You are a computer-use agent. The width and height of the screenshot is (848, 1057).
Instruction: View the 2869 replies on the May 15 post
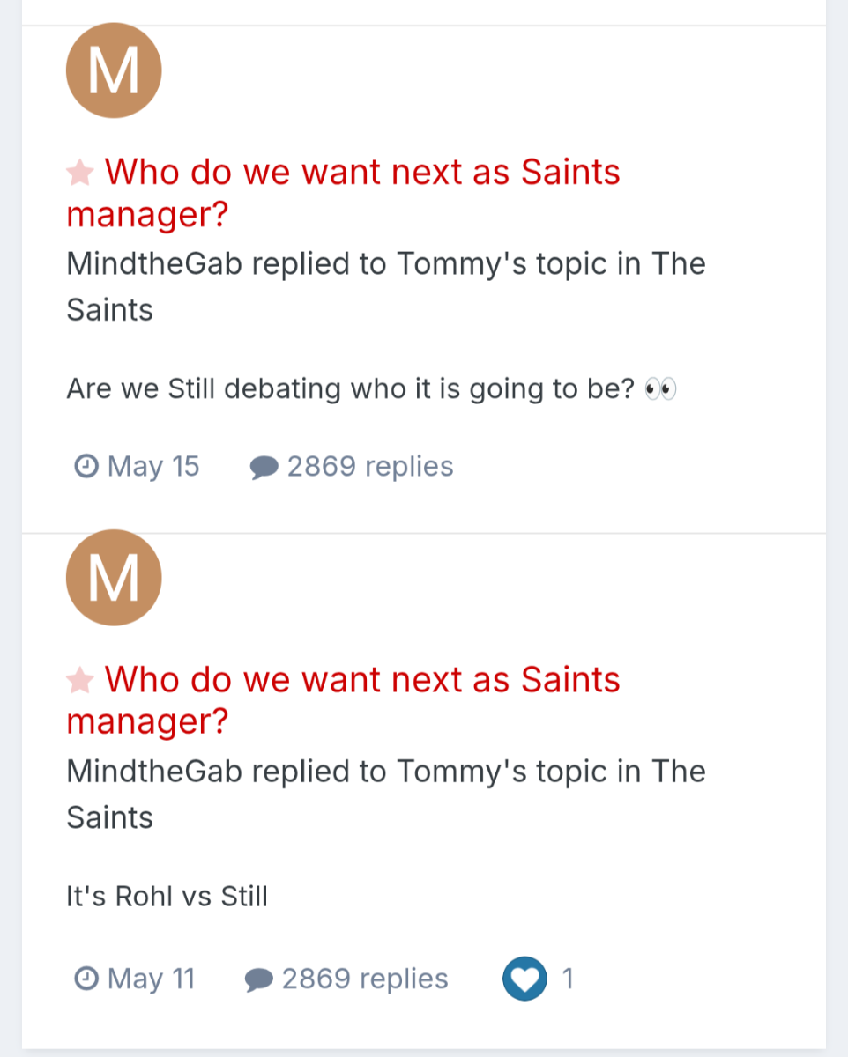(x=370, y=466)
